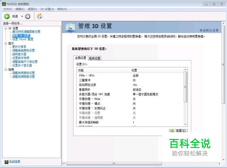Select the 垂直同步 setting row
Screen dimensions: 227x168
click(x=130, y=89)
